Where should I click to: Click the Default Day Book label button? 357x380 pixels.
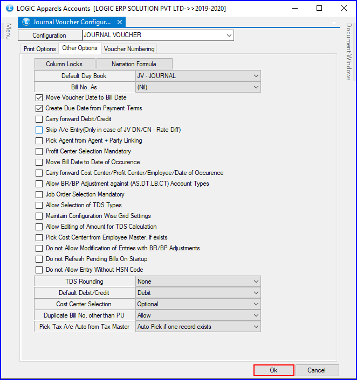point(84,76)
